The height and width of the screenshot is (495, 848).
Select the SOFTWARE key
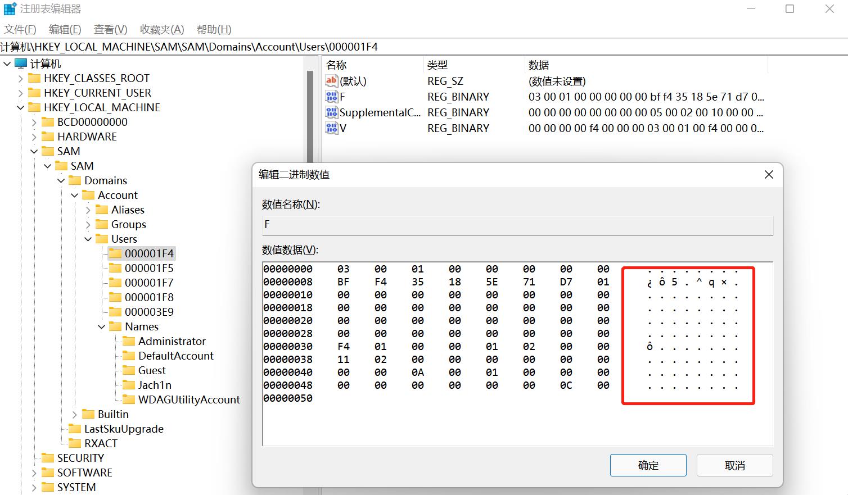84,473
